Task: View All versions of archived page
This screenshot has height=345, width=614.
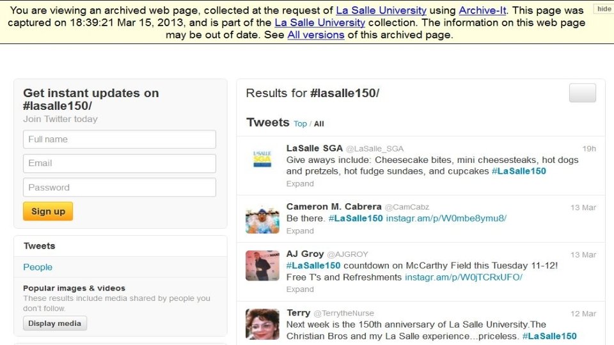Action: (315, 34)
